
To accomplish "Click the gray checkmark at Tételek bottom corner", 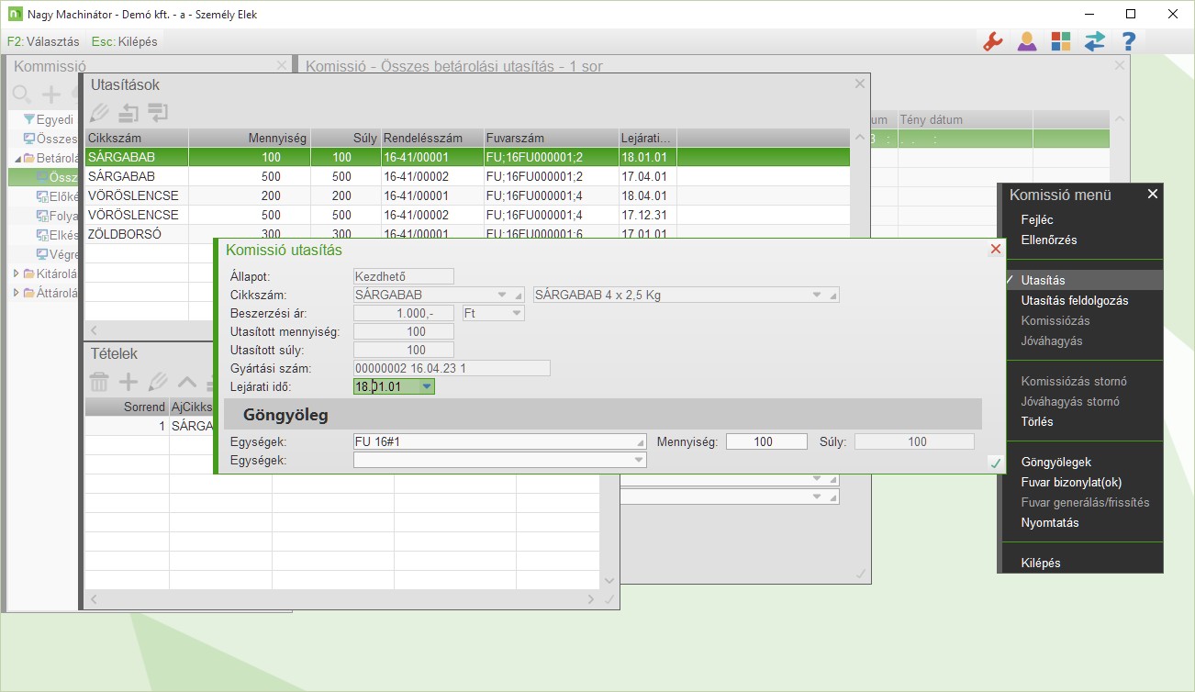I will click(609, 599).
